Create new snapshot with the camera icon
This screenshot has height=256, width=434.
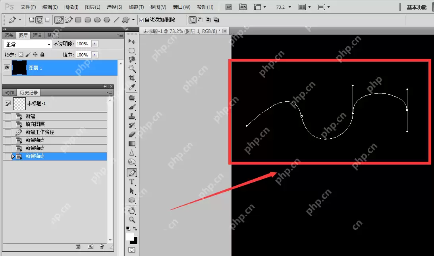pos(91,246)
